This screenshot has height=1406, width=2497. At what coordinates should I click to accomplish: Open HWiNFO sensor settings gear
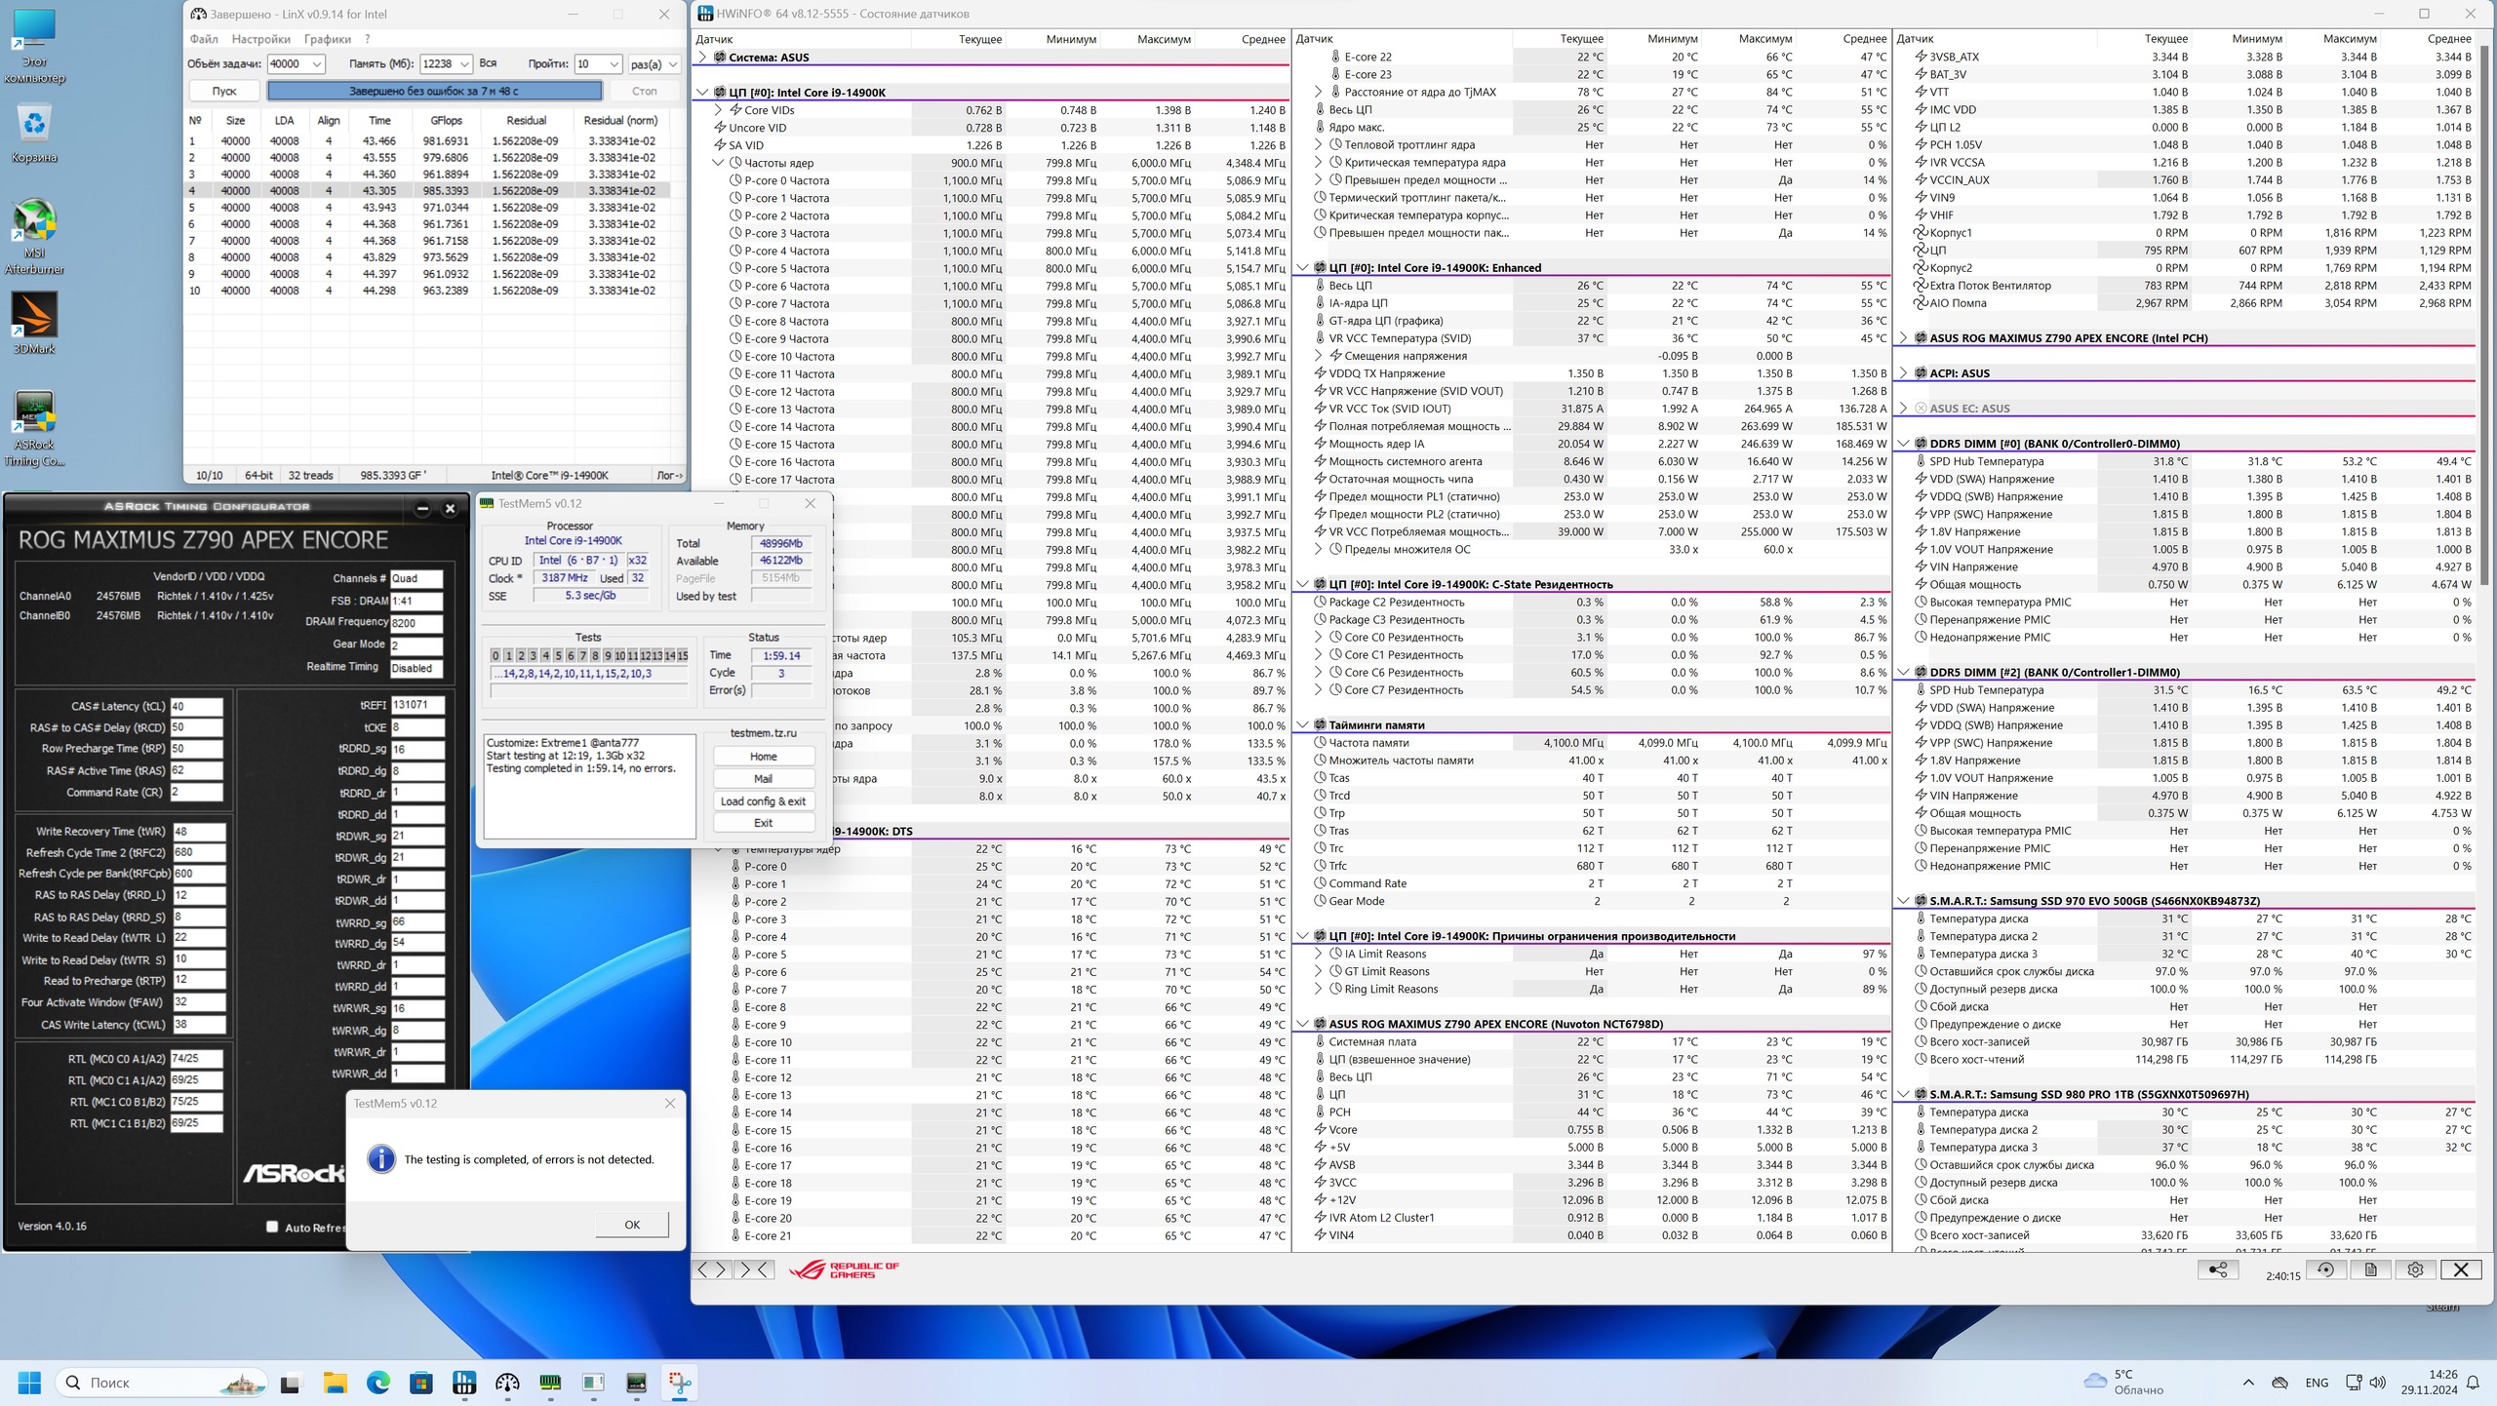pos(2415,1269)
